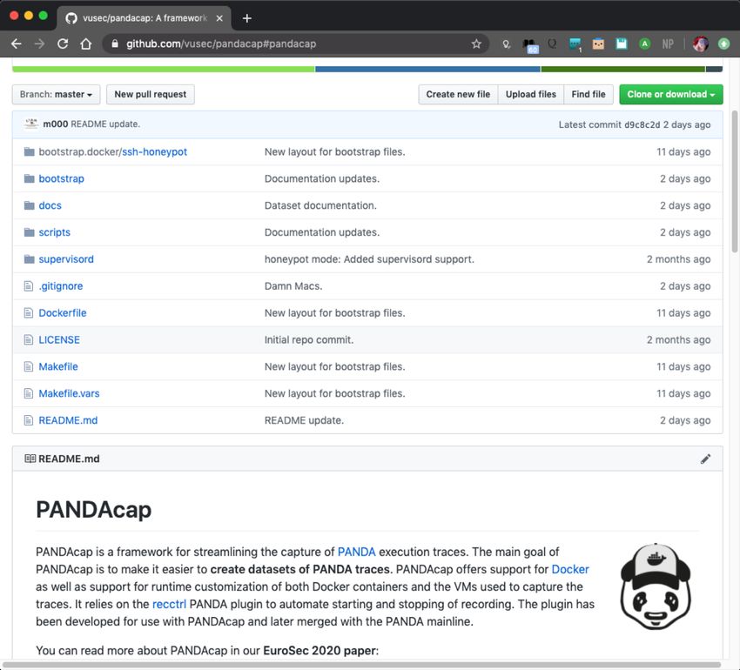Click the PANDAcap panda logo image
Viewport: 740px width, 670px height.
click(x=656, y=586)
